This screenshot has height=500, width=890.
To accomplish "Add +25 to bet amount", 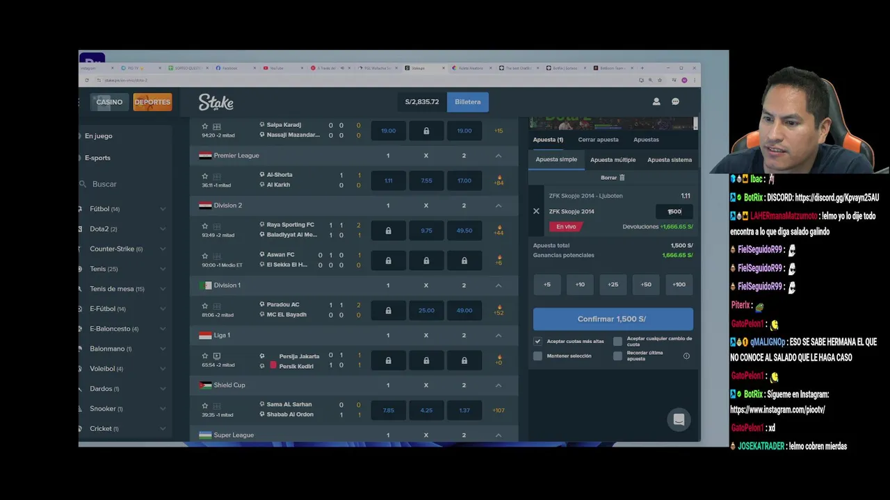I will (x=613, y=284).
